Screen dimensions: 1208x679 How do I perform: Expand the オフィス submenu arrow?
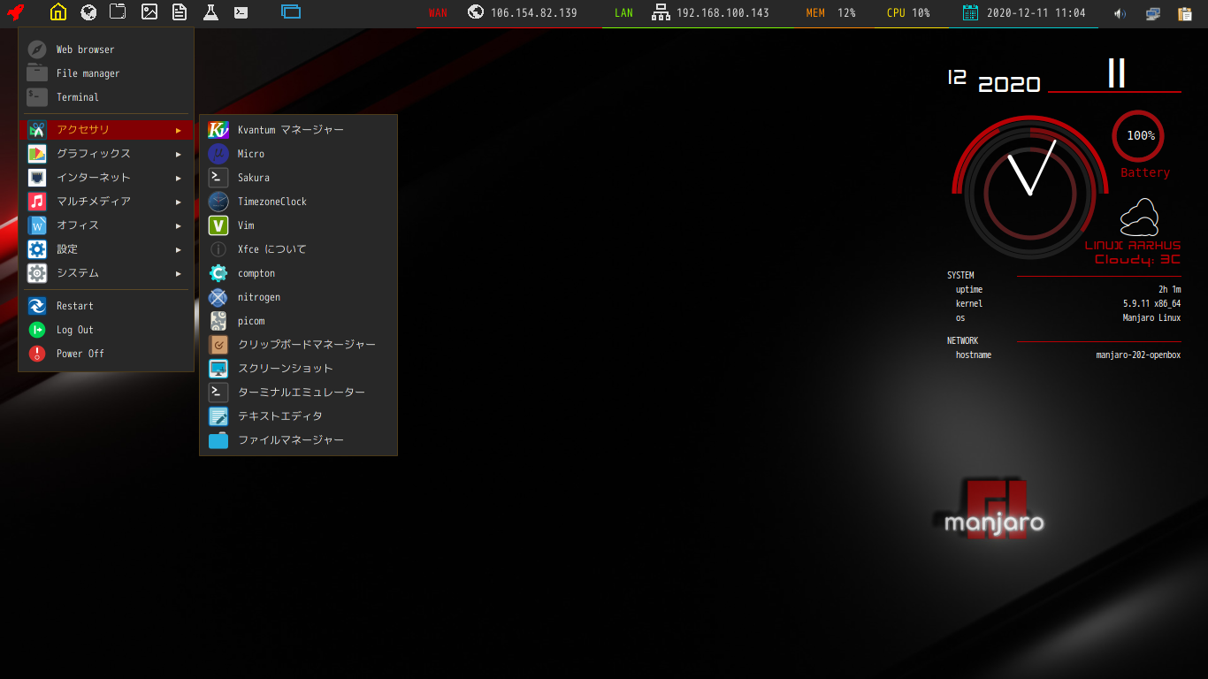coord(179,225)
